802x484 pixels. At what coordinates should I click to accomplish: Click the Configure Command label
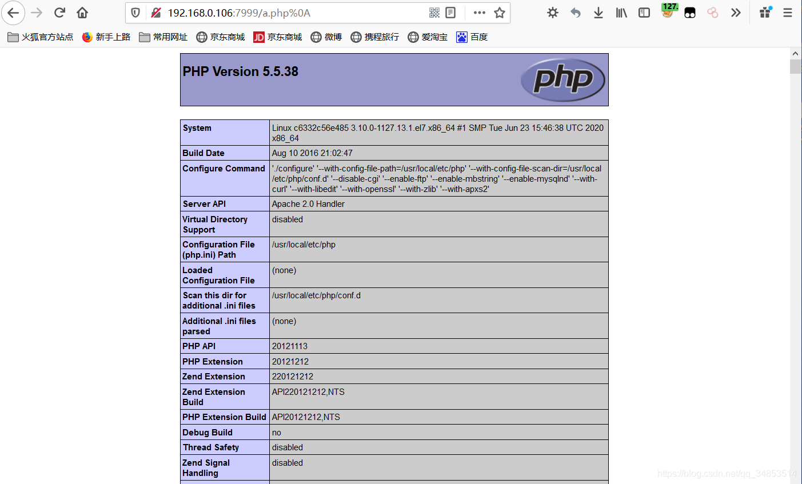coord(224,169)
